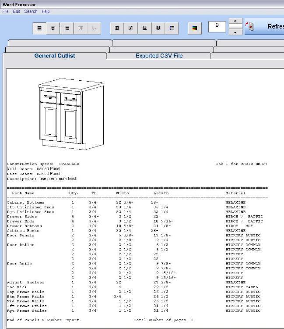Click the 'Qty.' column header
The image size is (284, 329).
74,193
